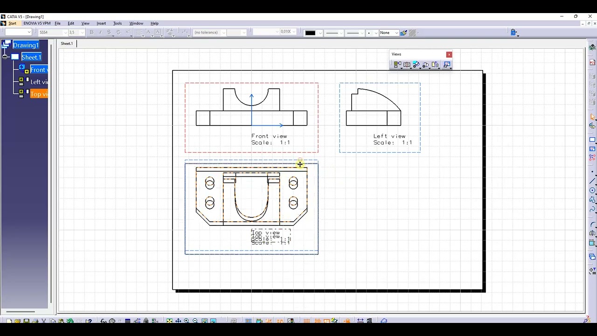597x336 pixels.
Task: Click the text alignment icon
Action: click(x=139, y=33)
